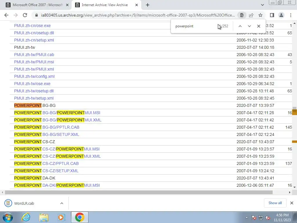Share this page icon

[251, 15]
